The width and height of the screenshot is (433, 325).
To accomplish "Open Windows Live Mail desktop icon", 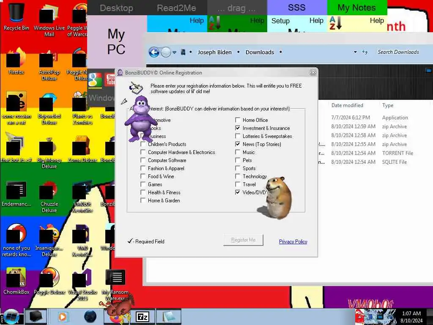I will click(x=49, y=19).
